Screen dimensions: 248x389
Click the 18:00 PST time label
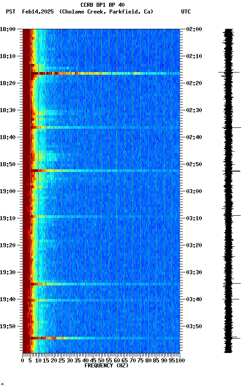(8, 29)
